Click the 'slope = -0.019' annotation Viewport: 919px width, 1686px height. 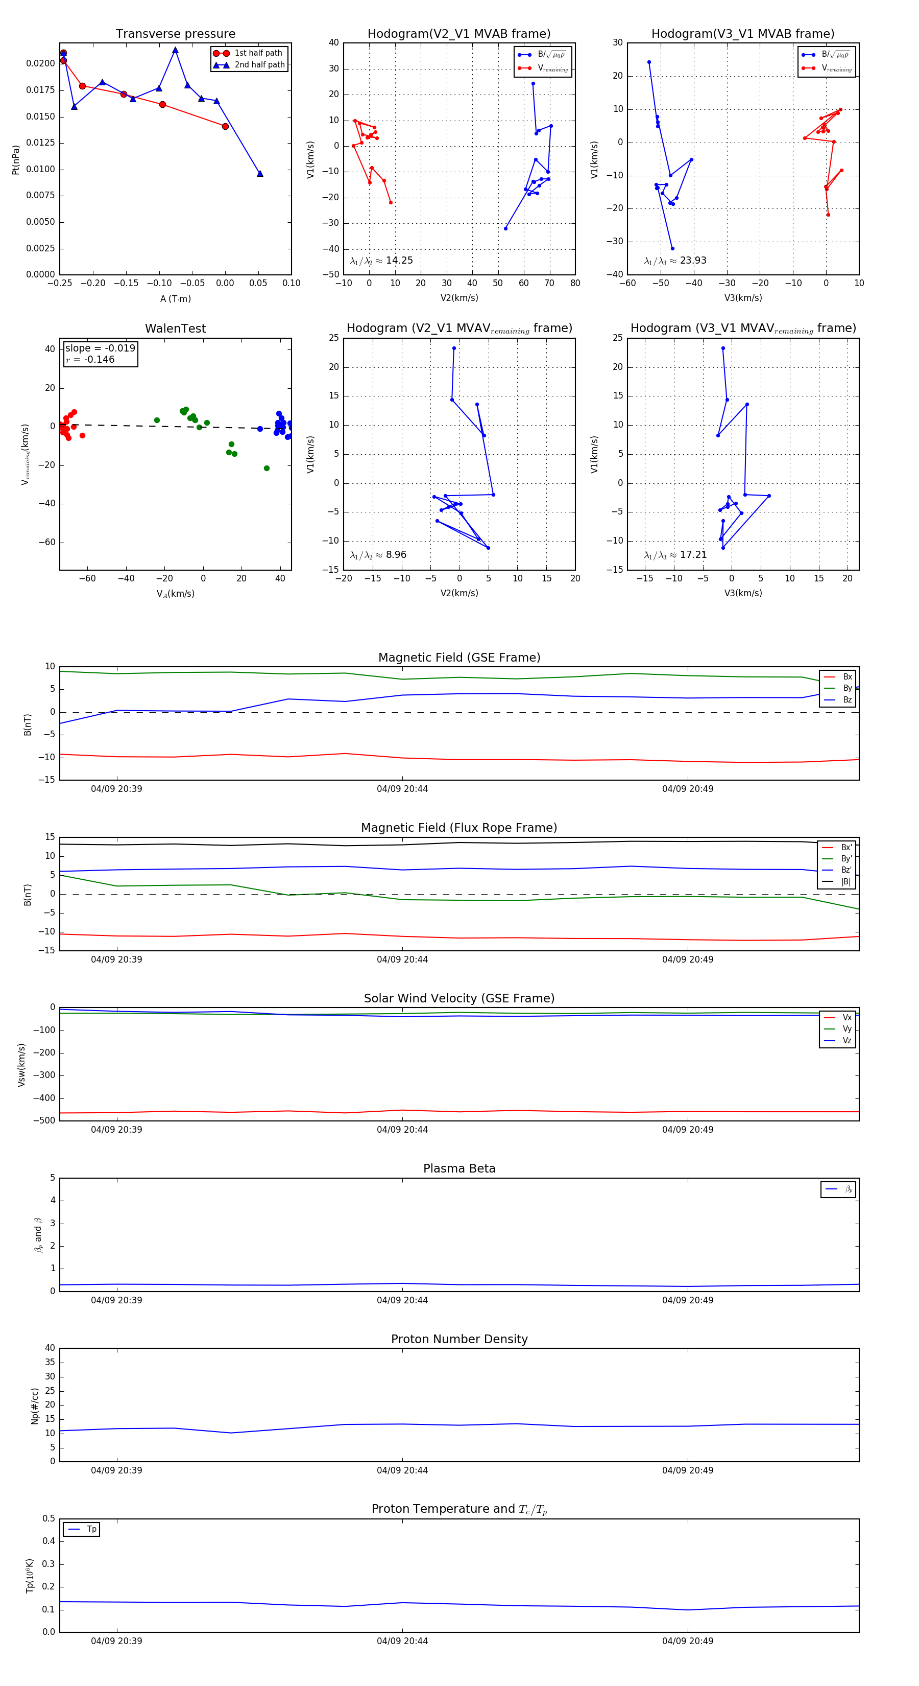(x=100, y=348)
